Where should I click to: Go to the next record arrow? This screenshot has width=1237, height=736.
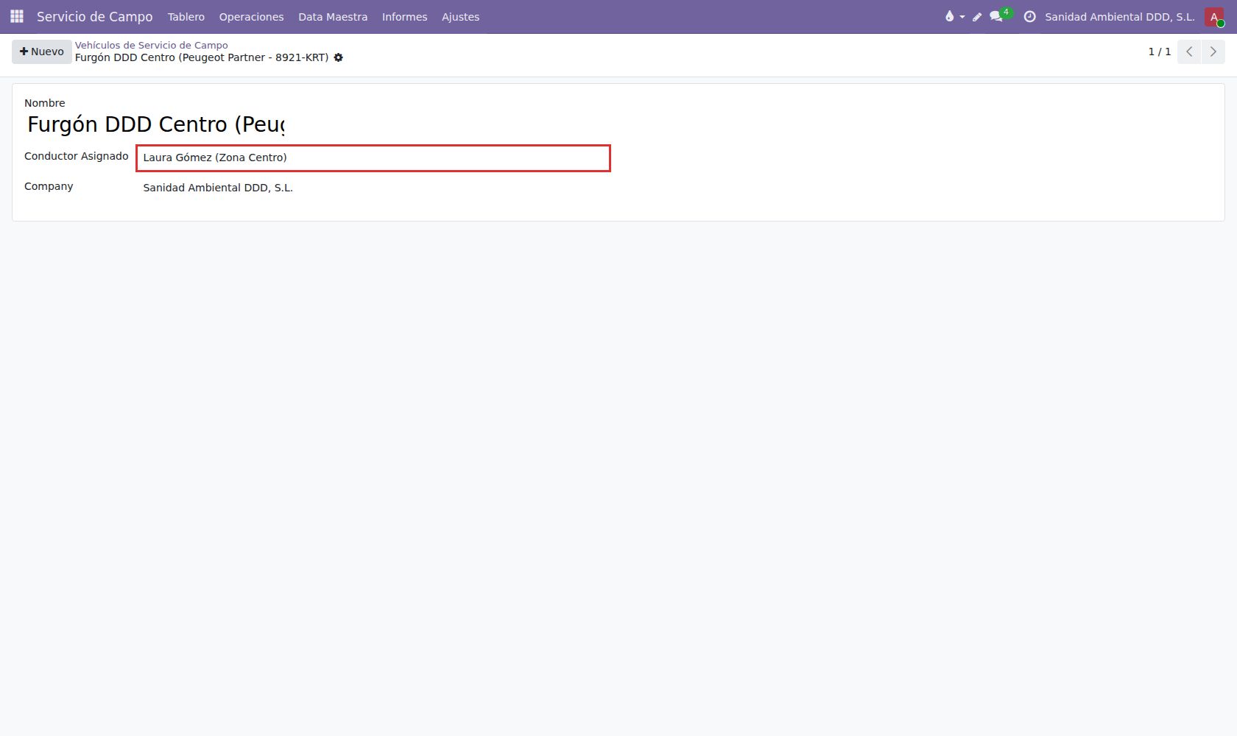point(1213,52)
